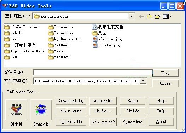Select the 我最近的文档 recent documents icon

point(95,27)
